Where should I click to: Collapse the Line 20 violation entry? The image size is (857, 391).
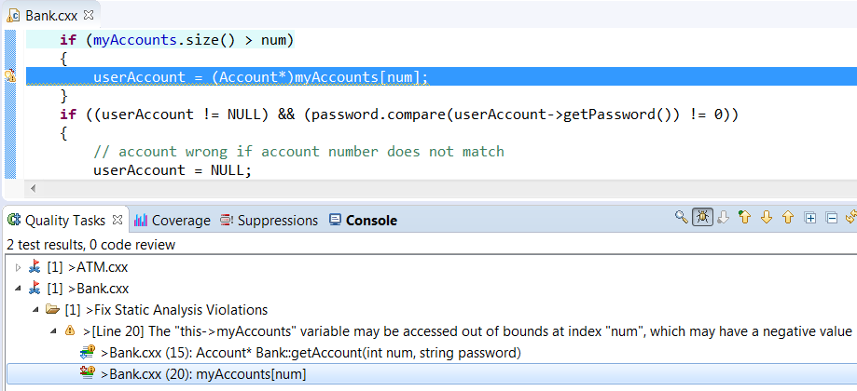point(53,331)
